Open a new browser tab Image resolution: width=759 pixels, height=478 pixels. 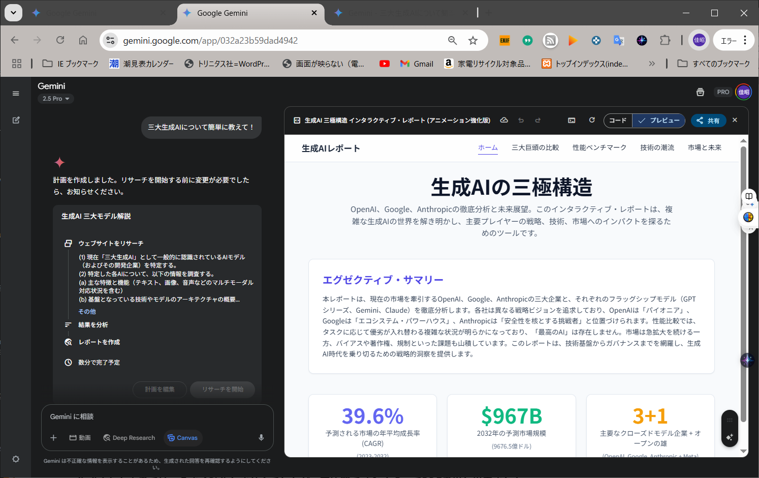[x=488, y=13]
